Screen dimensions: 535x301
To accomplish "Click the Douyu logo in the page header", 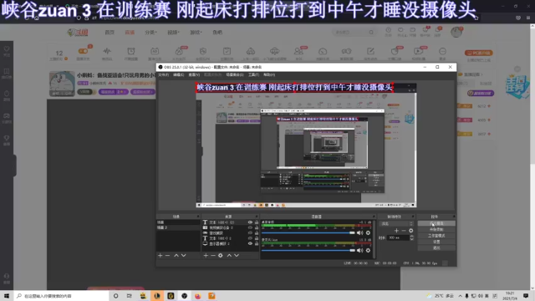I will click(x=78, y=33).
